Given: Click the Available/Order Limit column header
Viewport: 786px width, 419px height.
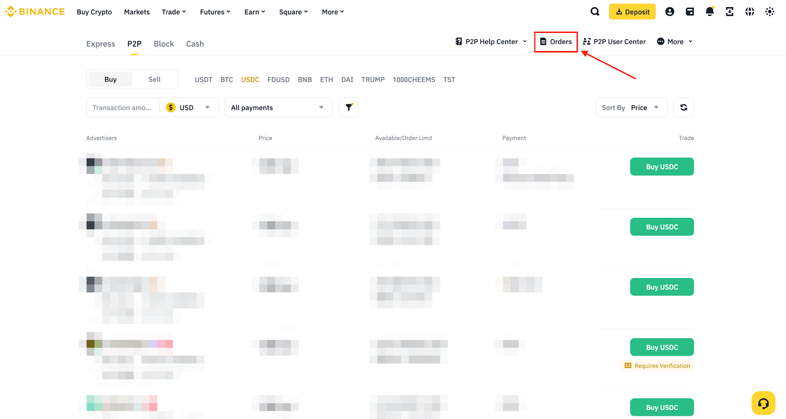Looking at the screenshot, I should pyautogui.click(x=403, y=138).
